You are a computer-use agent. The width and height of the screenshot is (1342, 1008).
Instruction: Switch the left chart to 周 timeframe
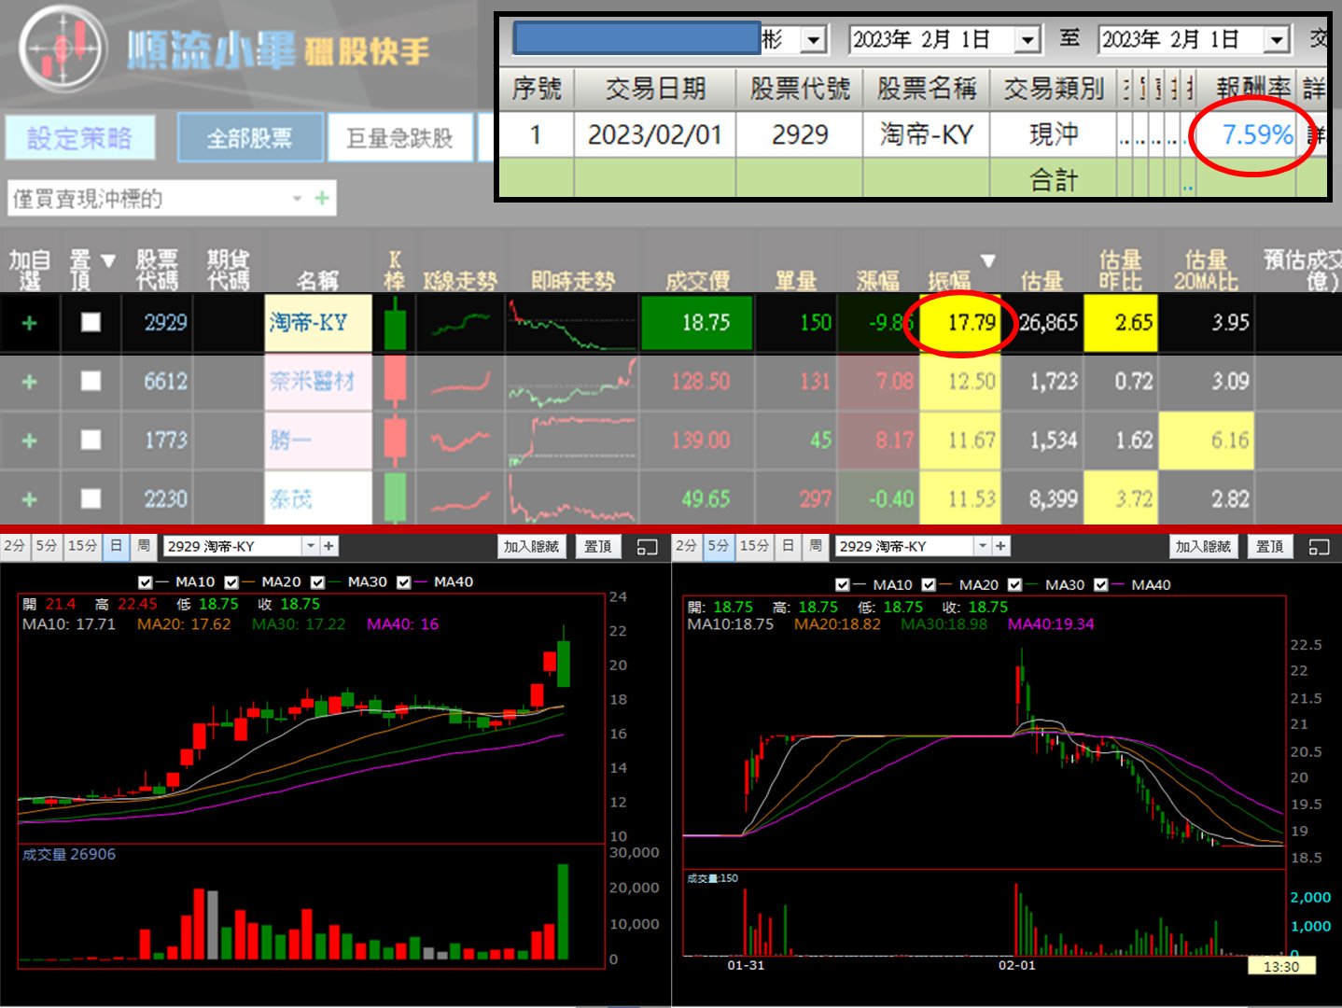[145, 545]
